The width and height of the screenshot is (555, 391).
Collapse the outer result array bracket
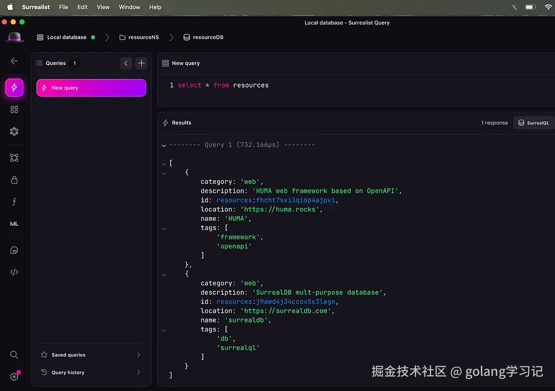pos(164,164)
